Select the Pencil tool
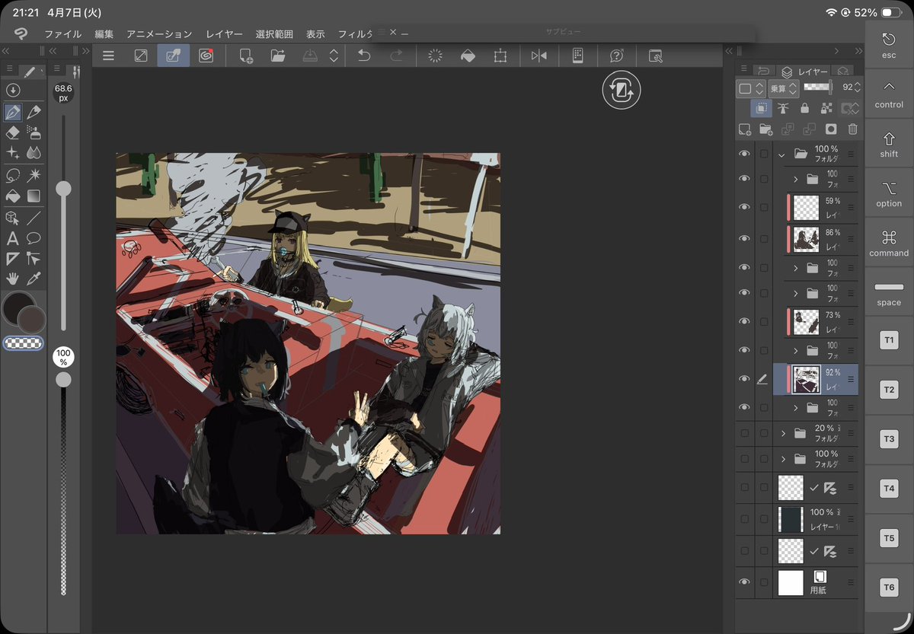The image size is (914, 634). tap(34, 113)
